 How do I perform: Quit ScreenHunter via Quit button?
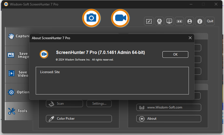tap(210, 21)
